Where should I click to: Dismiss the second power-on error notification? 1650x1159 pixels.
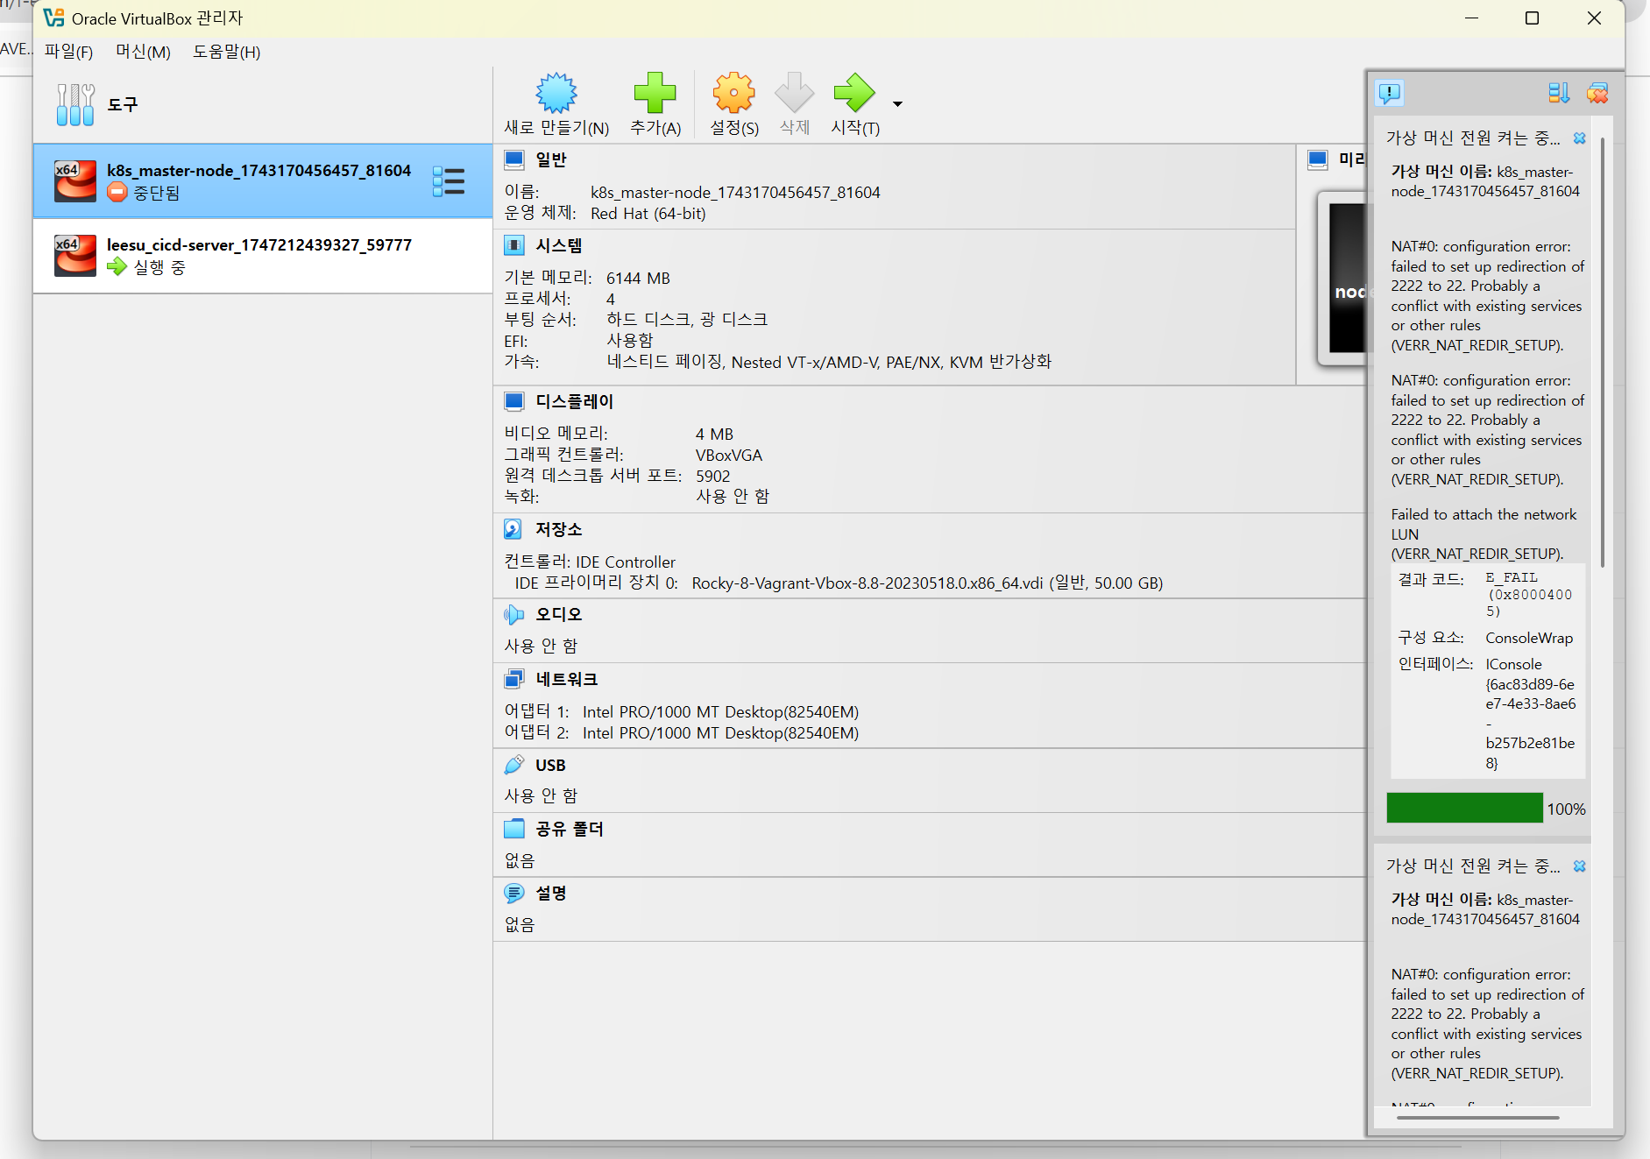tap(1580, 866)
